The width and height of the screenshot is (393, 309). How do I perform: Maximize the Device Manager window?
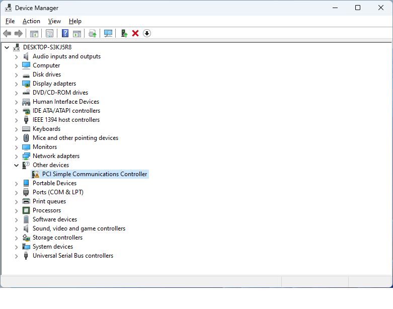[358, 8]
